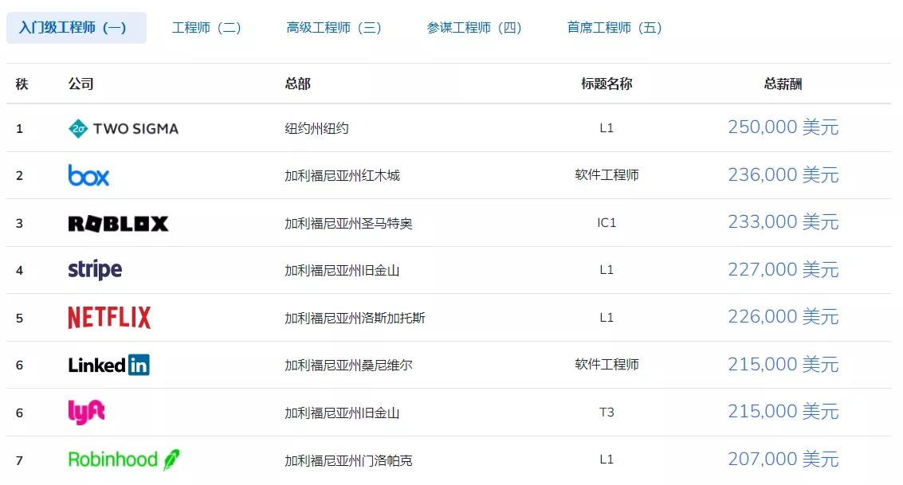Image resolution: width=903 pixels, height=485 pixels.
Task: Click Stripe's 加利福尼亚州旧金山 cell
Action: point(342,271)
